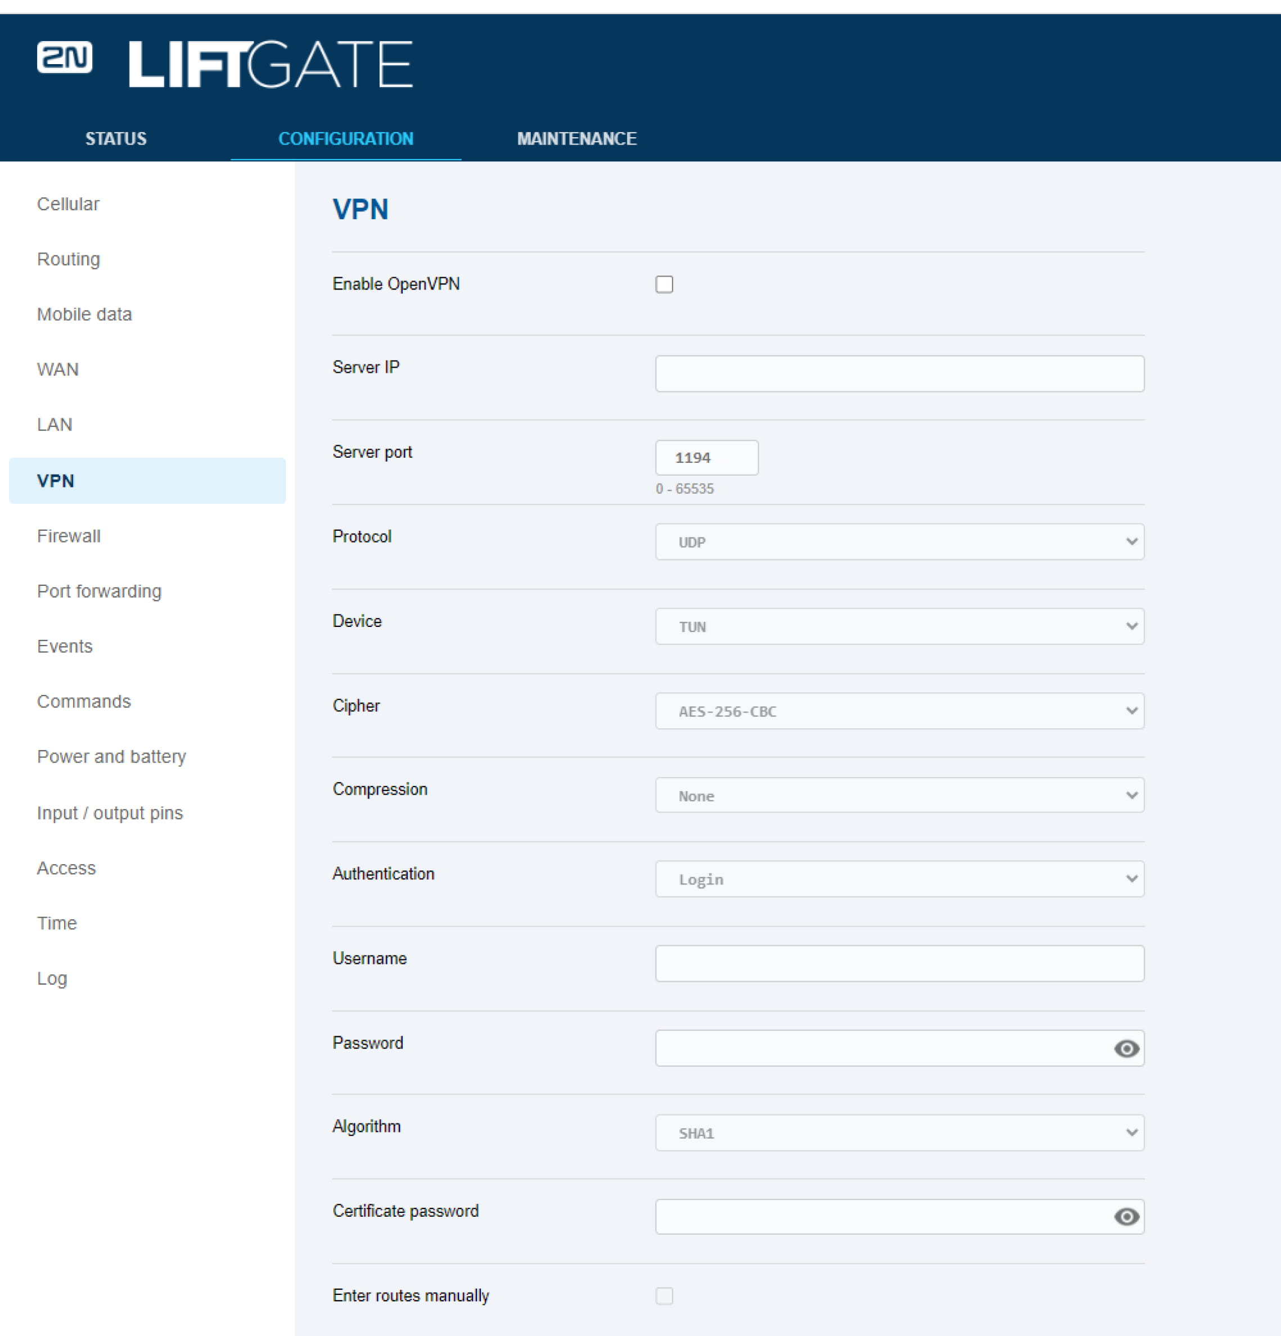The image size is (1281, 1336).
Task: Click the 'Password' label
Action: [x=367, y=1043]
